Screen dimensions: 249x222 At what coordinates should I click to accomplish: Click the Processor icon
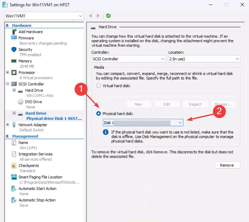[14, 72]
